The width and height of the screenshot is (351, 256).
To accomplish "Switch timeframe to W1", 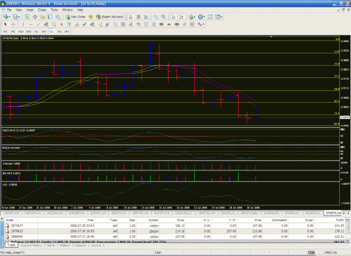I will (x=60, y=31).
